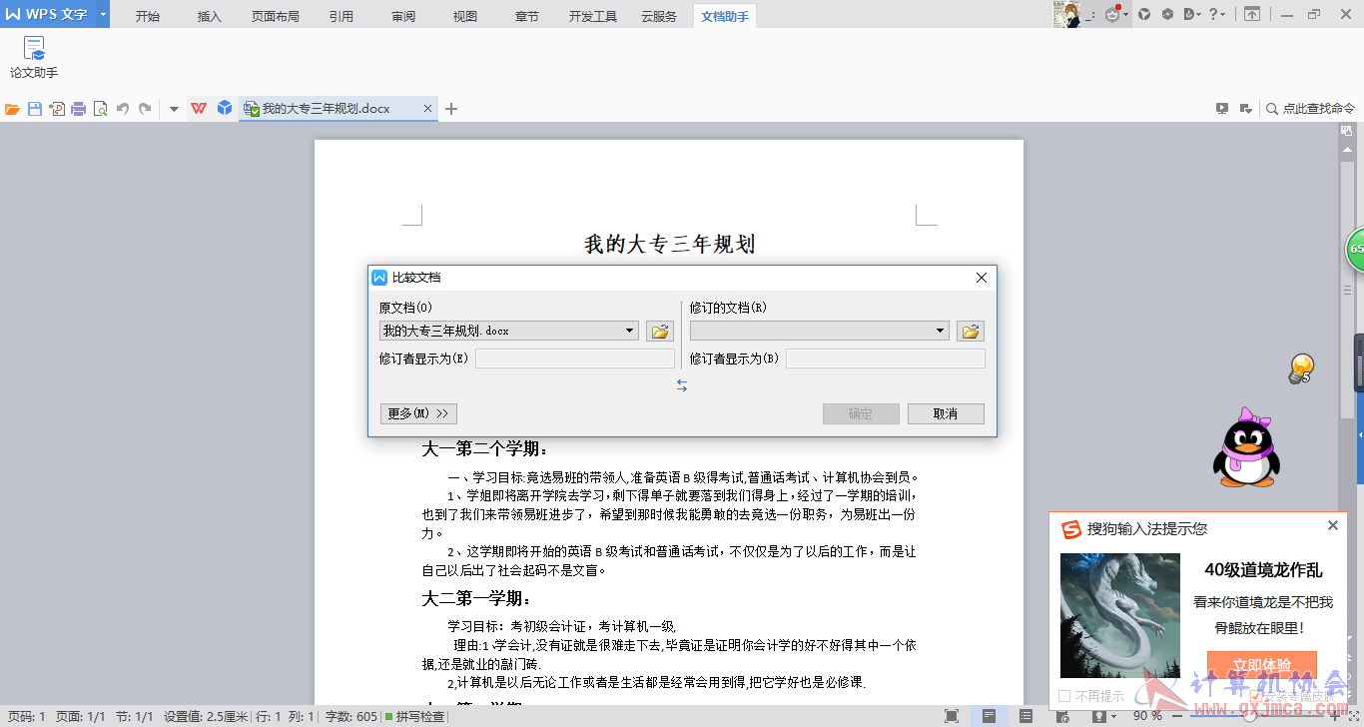Click 取消 to cancel compare dialog
Image resolution: width=1364 pixels, height=727 pixels.
pos(946,413)
